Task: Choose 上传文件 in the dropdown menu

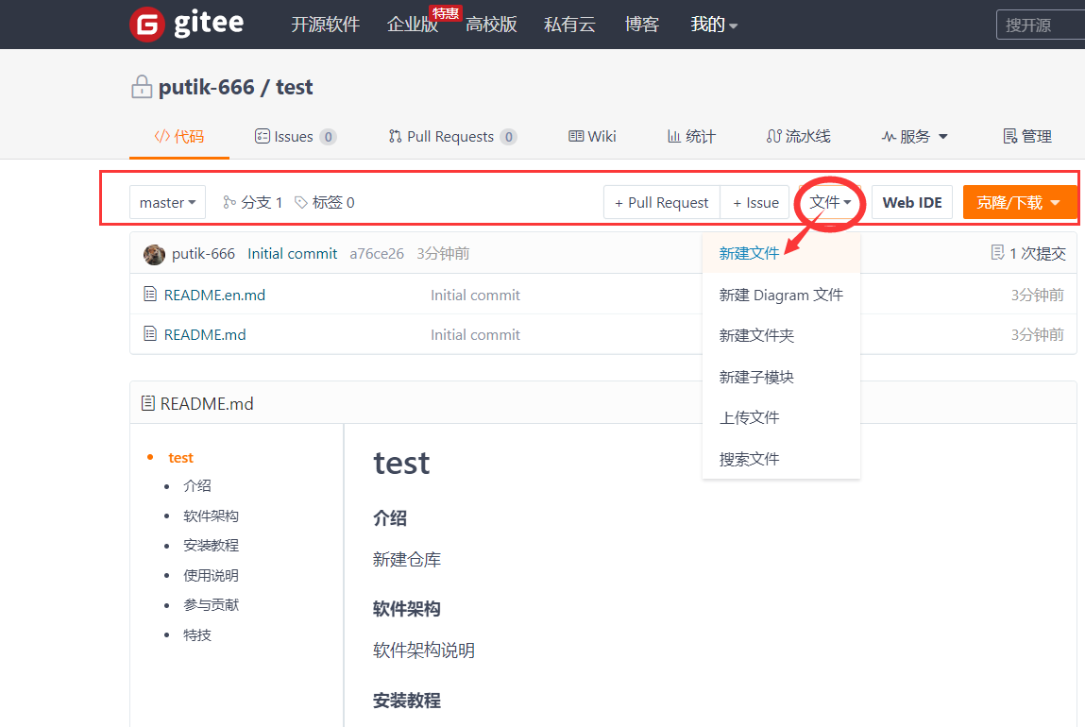Action: coord(749,417)
